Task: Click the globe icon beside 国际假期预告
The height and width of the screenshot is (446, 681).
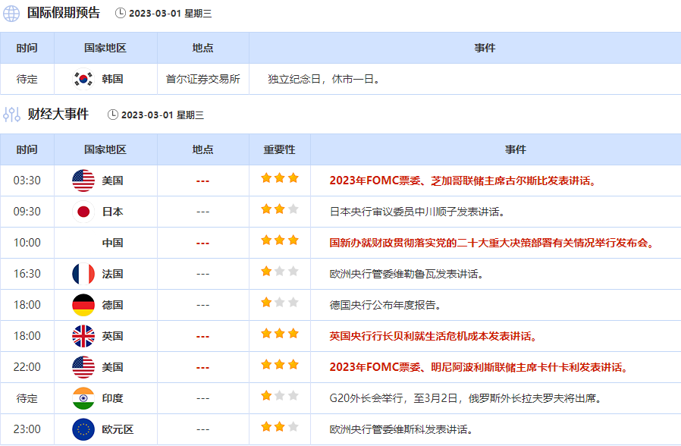Action: pos(11,13)
